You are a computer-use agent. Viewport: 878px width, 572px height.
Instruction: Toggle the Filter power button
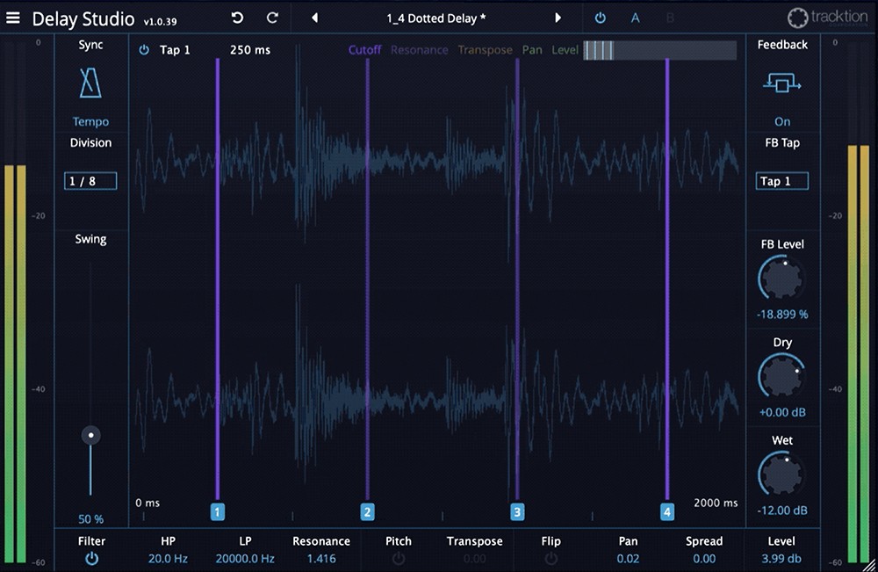91,559
